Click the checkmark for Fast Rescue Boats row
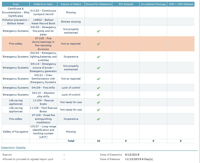Image resolution: width=200 pixels, height=163 pixels. pyautogui.click(x=98, y=110)
